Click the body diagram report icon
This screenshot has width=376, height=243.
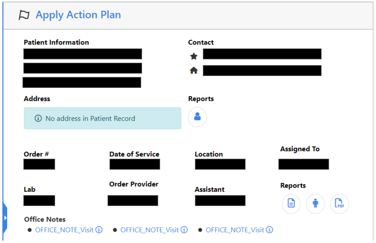pos(315,204)
